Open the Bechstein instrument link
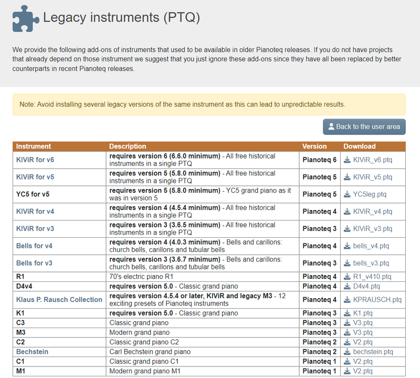 pos(32,352)
